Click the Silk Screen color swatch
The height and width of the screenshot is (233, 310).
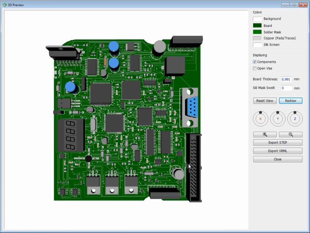pyautogui.click(x=257, y=45)
